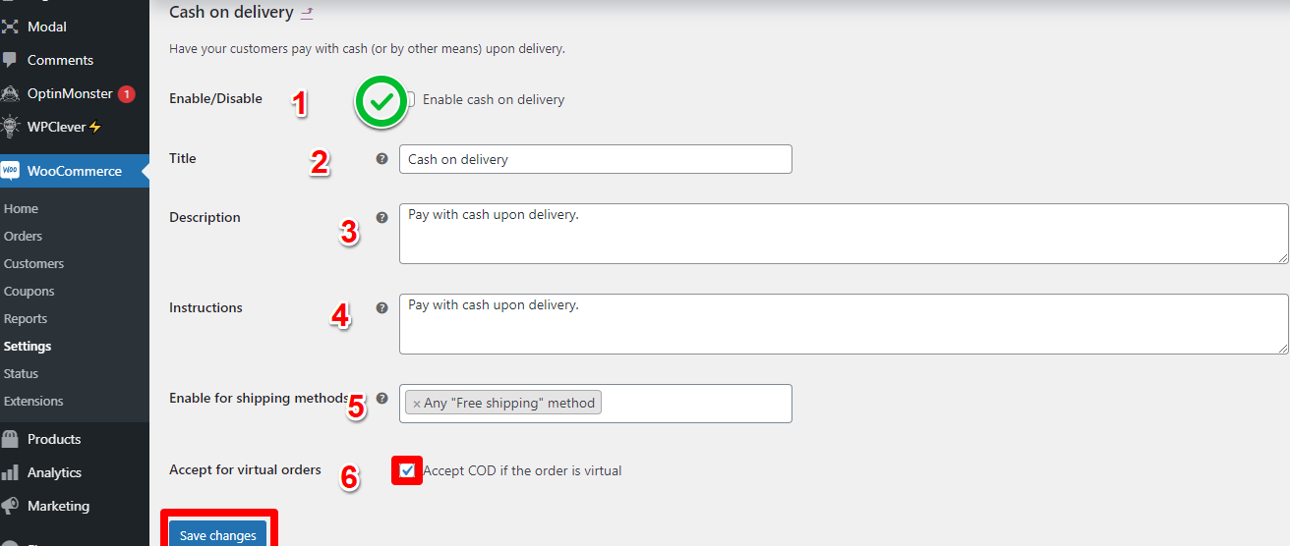This screenshot has height=546, width=1290.
Task: Click the Products box icon
Action: 11,439
